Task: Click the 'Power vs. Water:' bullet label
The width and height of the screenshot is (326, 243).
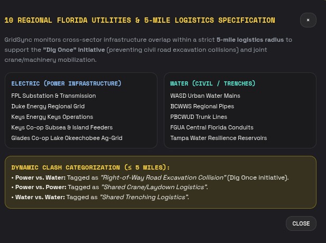Action: pos(40,177)
